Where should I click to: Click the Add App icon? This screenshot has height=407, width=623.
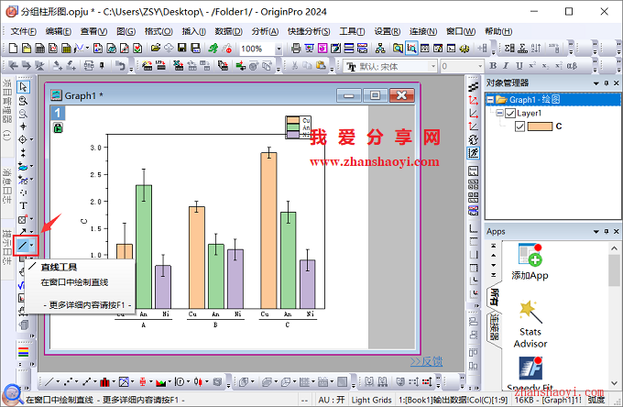click(x=530, y=262)
